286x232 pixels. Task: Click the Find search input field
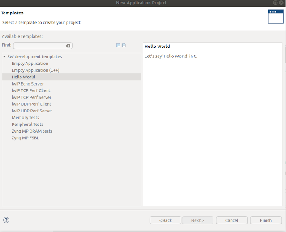(x=43, y=46)
